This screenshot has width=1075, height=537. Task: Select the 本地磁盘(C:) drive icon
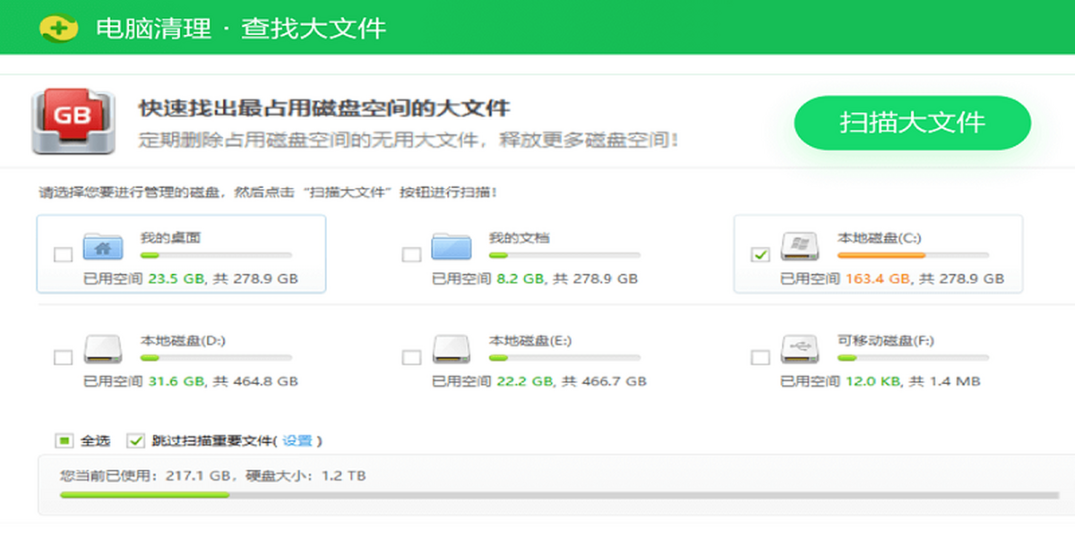(800, 251)
